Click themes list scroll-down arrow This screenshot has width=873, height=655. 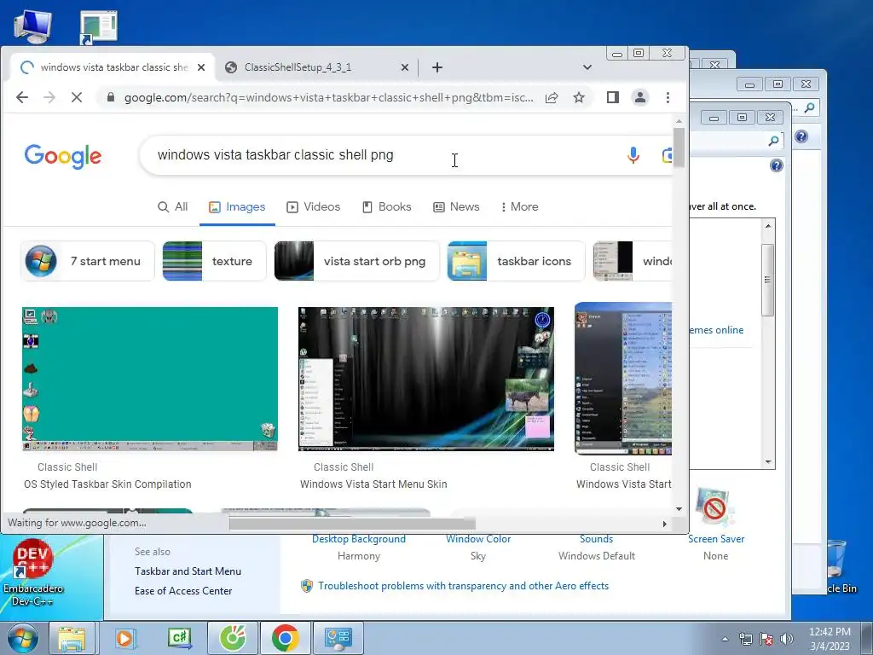[x=768, y=461]
